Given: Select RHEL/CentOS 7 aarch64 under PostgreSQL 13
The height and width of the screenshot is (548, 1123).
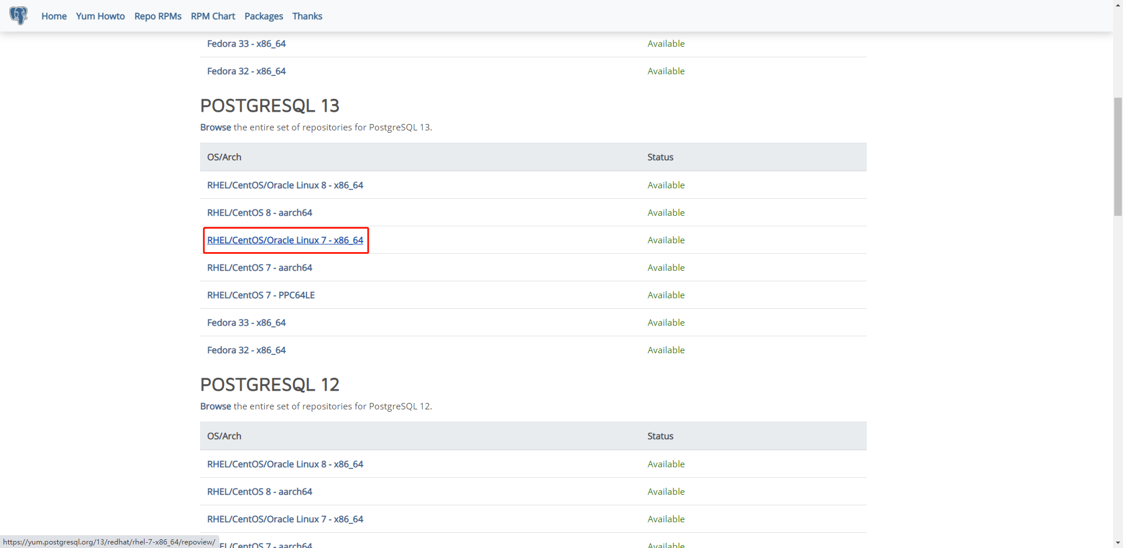Looking at the screenshot, I should 260,267.
